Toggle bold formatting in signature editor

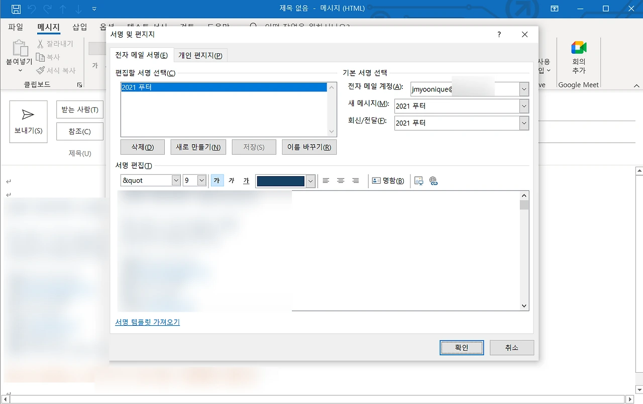[x=217, y=181]
